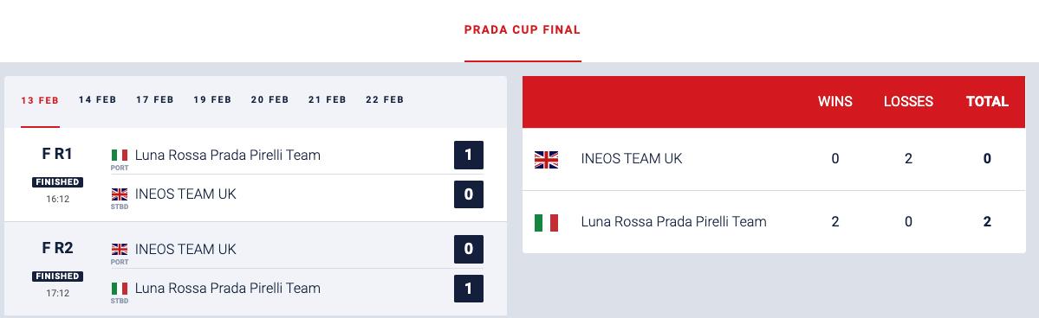Click UK flag icon in race F R2
Viewport: 1039px width, 318px height.
[120, 249]
